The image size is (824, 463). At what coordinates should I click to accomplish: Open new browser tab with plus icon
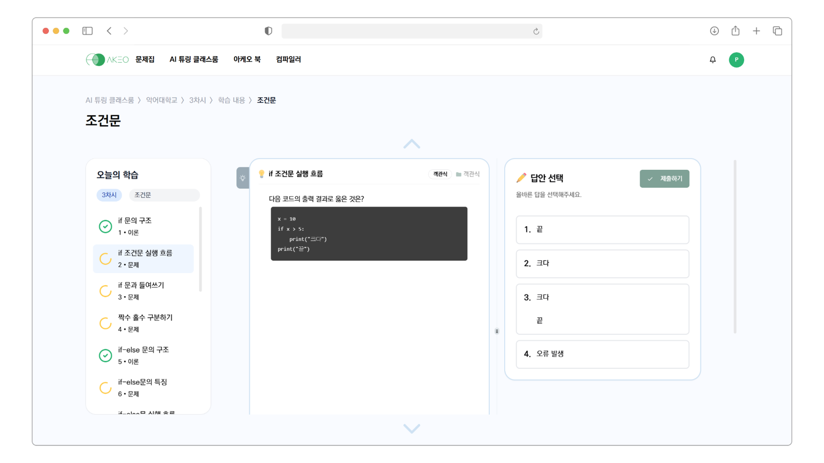[x=756, y=31]
